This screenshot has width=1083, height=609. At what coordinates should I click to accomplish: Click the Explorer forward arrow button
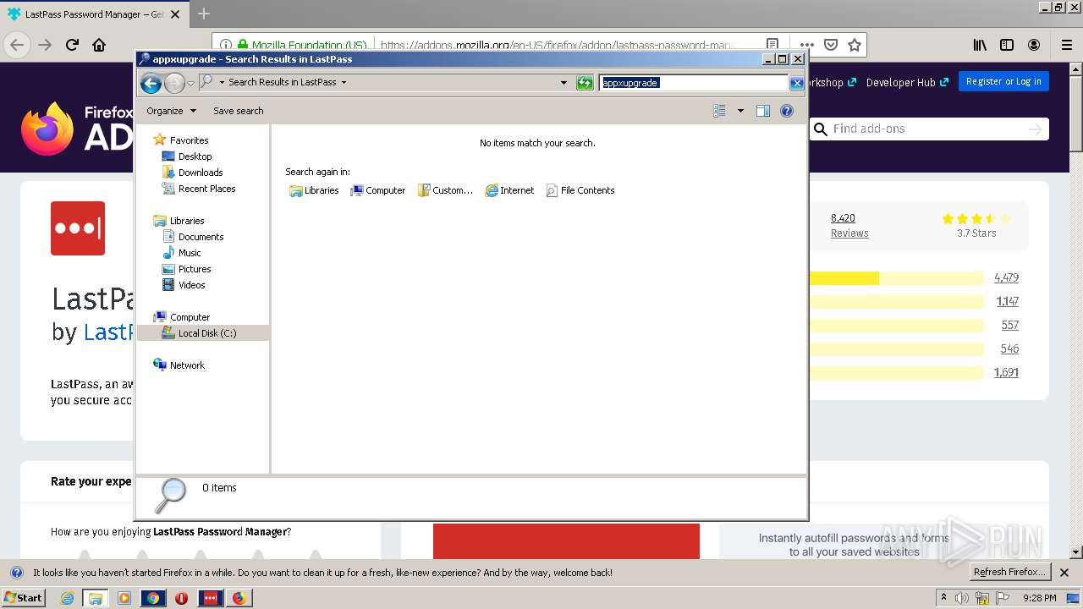pyautogui.click(x=174, y=83)
